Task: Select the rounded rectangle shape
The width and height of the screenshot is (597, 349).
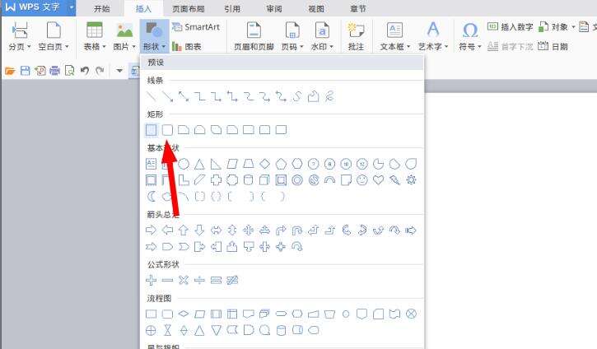Action: [x=167, y=130]
